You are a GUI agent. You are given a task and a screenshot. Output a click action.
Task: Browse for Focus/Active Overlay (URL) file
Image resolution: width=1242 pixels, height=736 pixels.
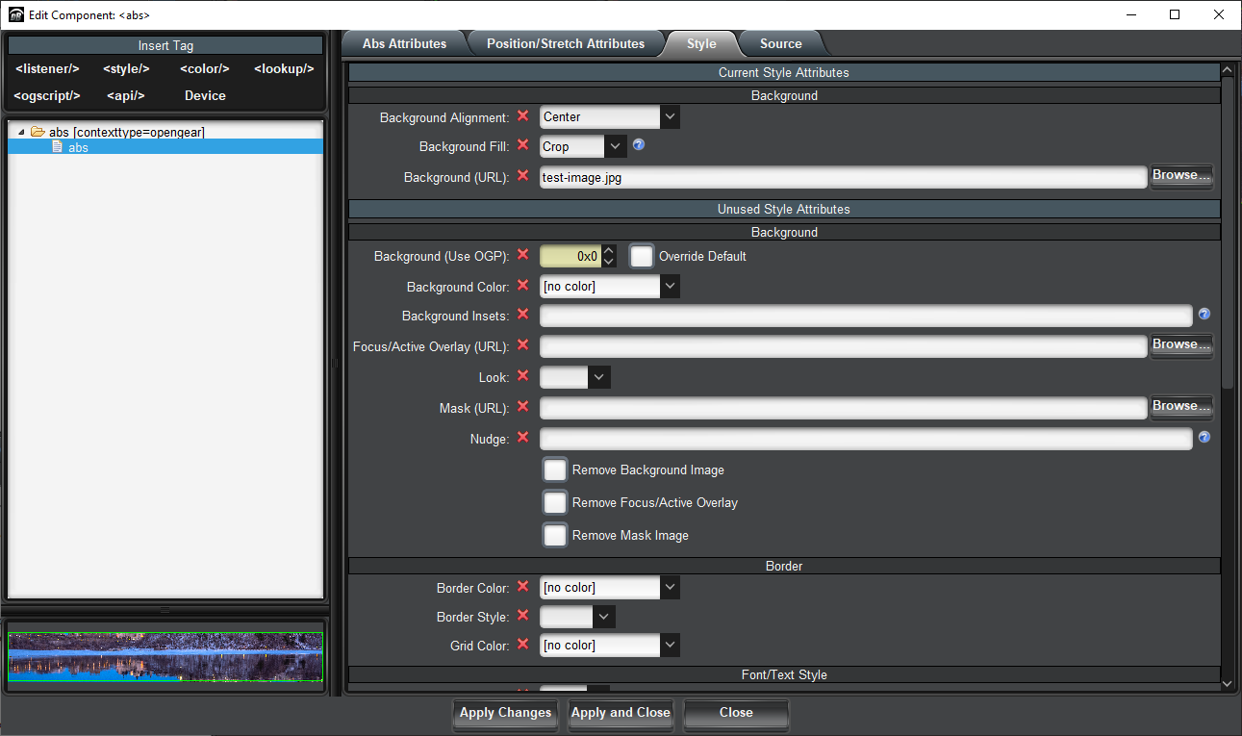pos(1181,345)
